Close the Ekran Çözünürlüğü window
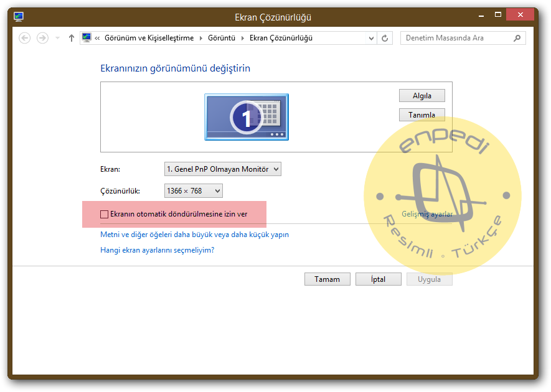The width and height of the screenshot is (551, 392). click(x=520, y=14)
